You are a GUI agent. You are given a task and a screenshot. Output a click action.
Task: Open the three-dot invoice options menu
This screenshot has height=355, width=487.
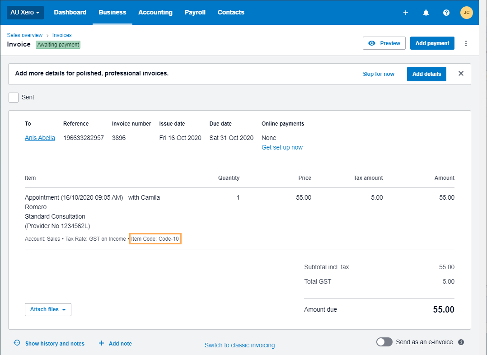[x=466, y=43]
